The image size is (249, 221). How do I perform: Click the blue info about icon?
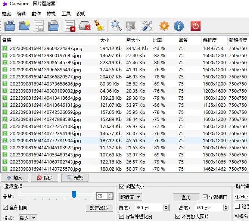click(179, 26)
